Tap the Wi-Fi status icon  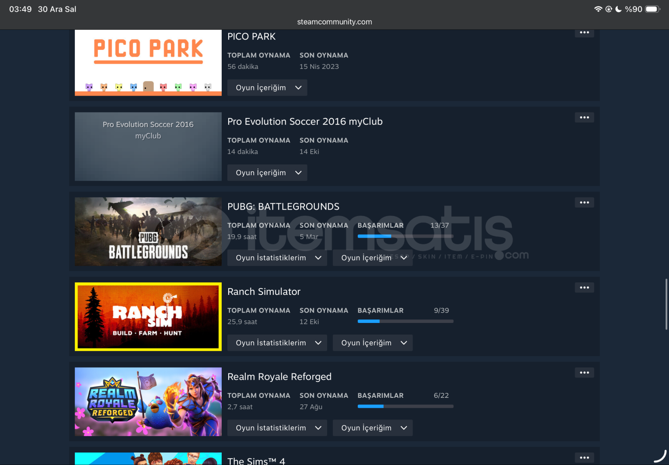pyautogui.click(x=598, y=9)
